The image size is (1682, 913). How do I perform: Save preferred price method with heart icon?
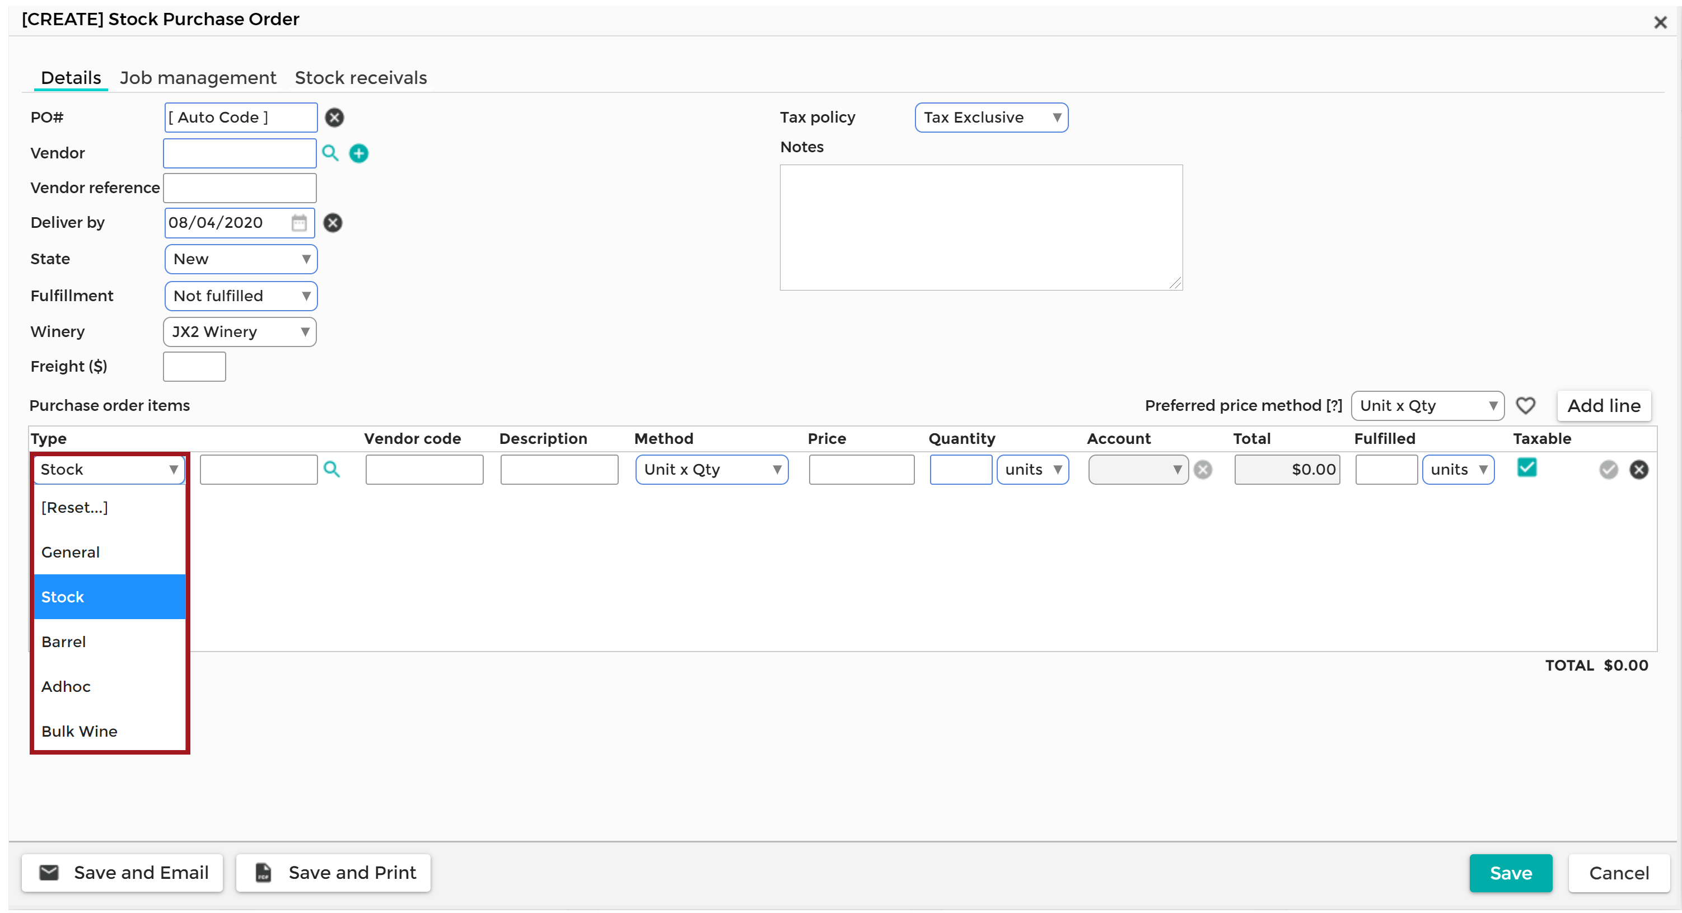pos(1525,406)
